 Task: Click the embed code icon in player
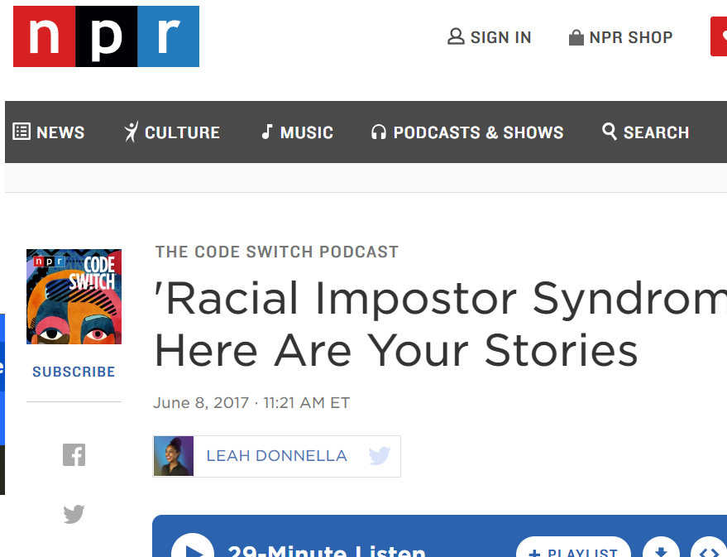click(710, 550)
